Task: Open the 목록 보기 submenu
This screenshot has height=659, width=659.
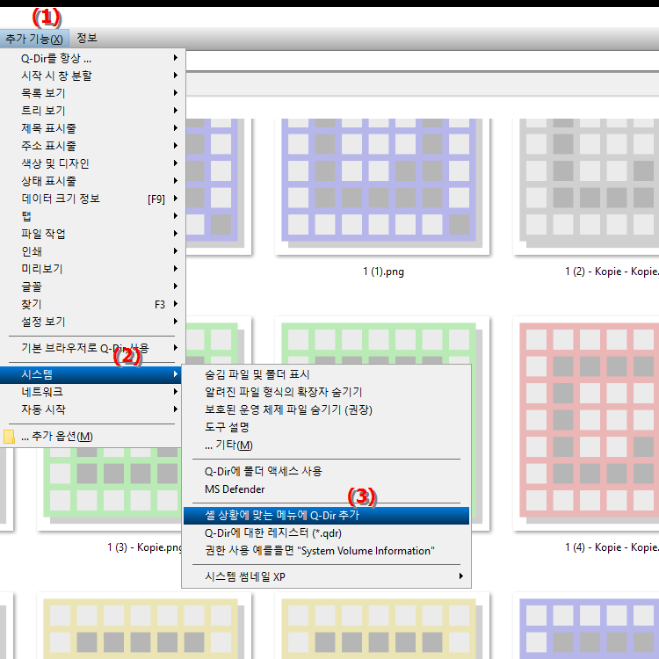Action: [x=92, y=93]
